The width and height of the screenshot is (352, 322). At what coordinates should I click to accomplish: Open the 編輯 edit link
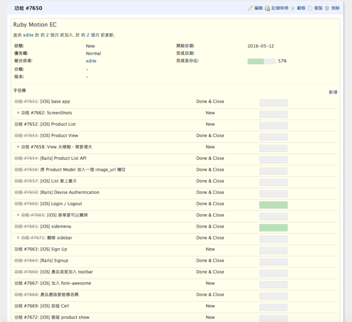click(258, 8)
